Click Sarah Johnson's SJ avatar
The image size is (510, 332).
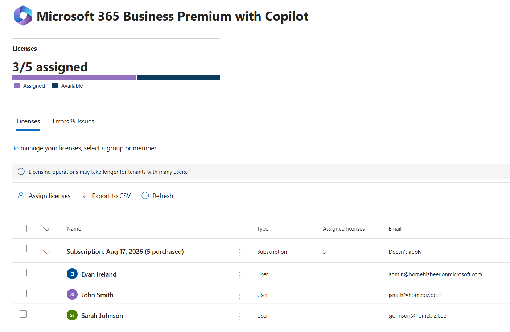(x=72, y=315)
